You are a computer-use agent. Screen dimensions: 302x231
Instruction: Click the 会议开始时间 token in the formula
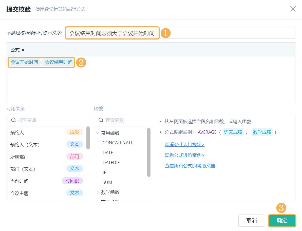click(x=24, y=62)
